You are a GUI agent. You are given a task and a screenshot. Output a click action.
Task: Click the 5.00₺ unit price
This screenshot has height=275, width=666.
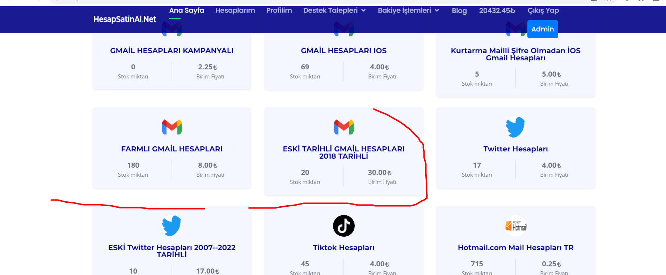click(552, 74)
